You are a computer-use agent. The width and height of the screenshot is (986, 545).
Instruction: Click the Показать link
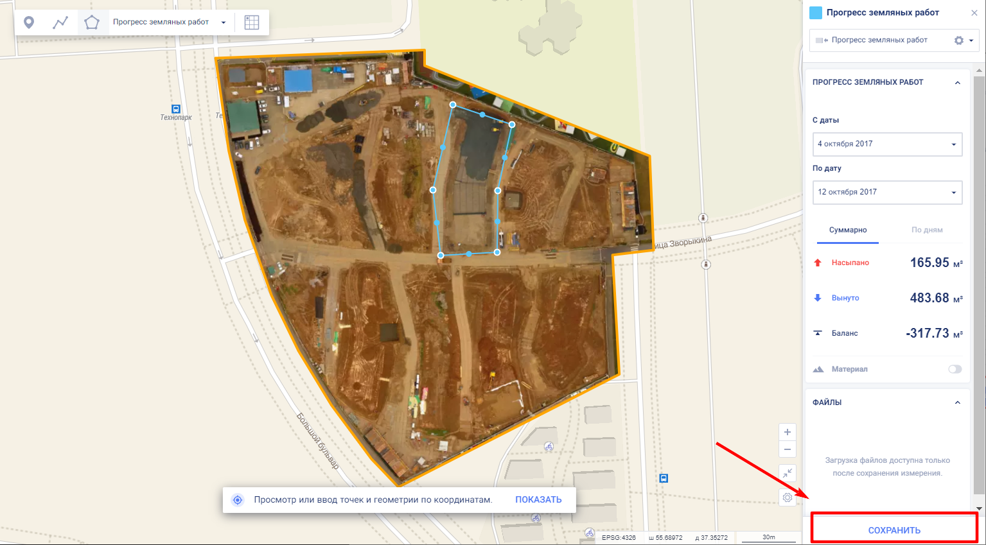pos(538,500)
